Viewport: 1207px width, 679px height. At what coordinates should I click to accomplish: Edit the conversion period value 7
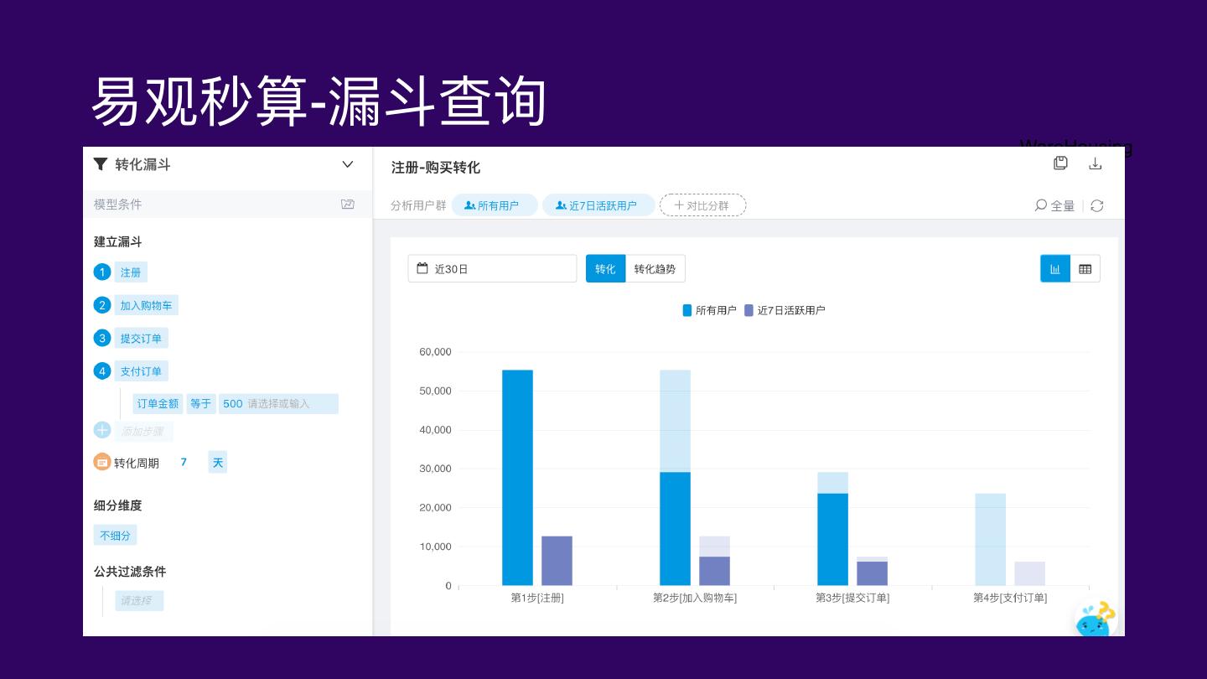pyautogui.click(x=184, y=462)
